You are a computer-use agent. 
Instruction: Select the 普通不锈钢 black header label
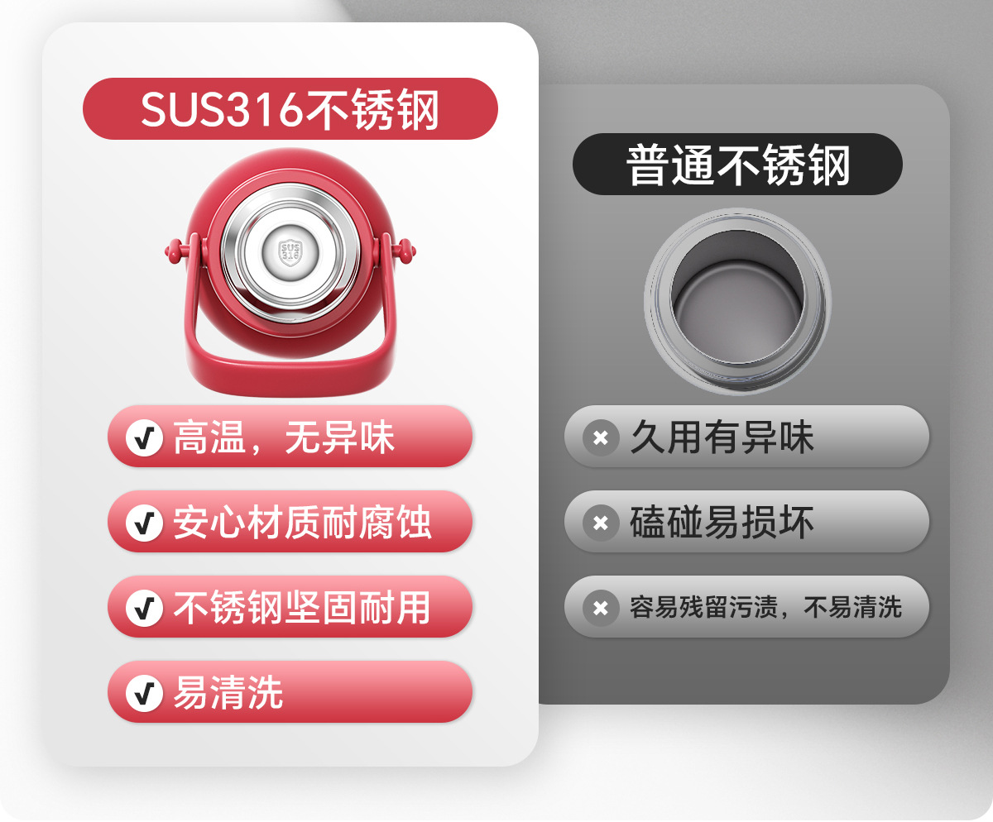click(x=737, y=165)
